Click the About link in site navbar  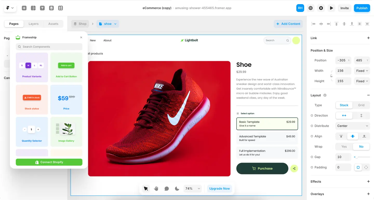coord(108,40)
